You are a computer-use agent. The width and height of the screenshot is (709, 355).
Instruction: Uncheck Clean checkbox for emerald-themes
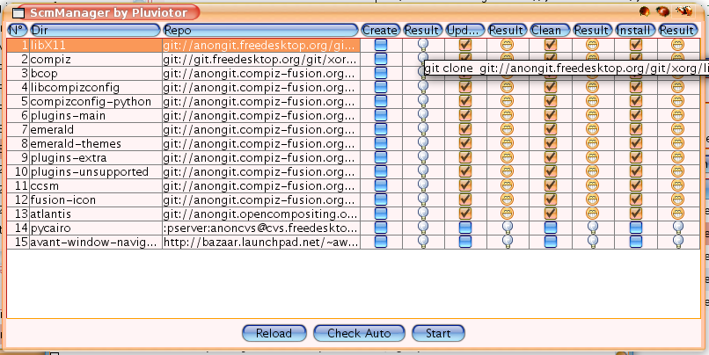pyautogui.click(x=551, y=143)
